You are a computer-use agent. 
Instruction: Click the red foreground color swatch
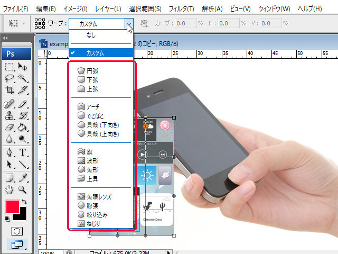coord(12,206)
